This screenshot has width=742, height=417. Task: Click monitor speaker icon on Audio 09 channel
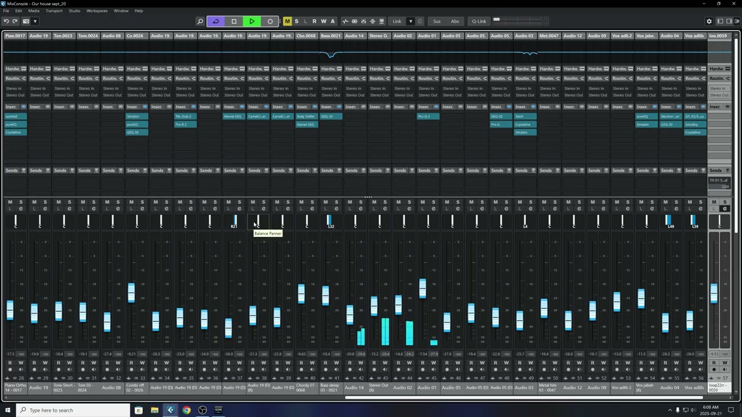pos(603,369)
